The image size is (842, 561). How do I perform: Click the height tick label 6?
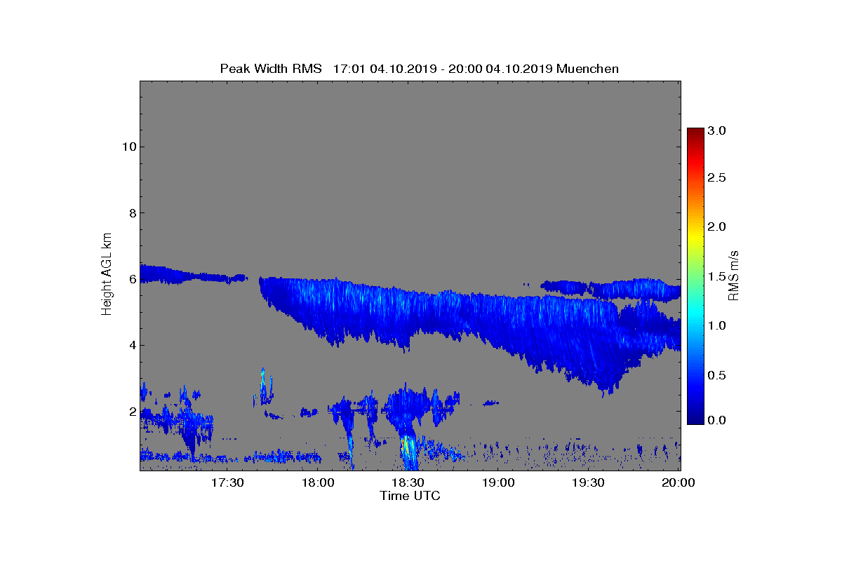131,279
